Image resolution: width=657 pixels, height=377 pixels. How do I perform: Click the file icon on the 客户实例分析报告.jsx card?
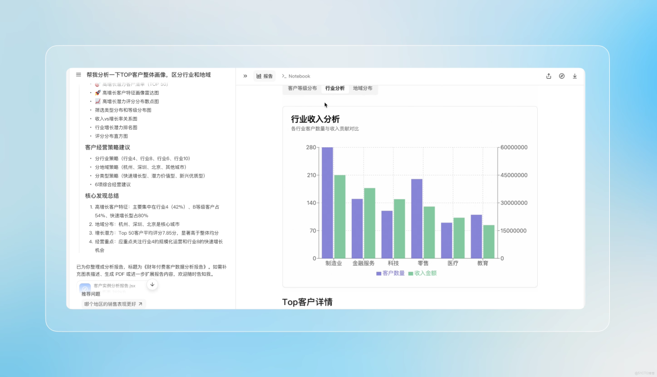pyautogui.click(x=84, y=286)
